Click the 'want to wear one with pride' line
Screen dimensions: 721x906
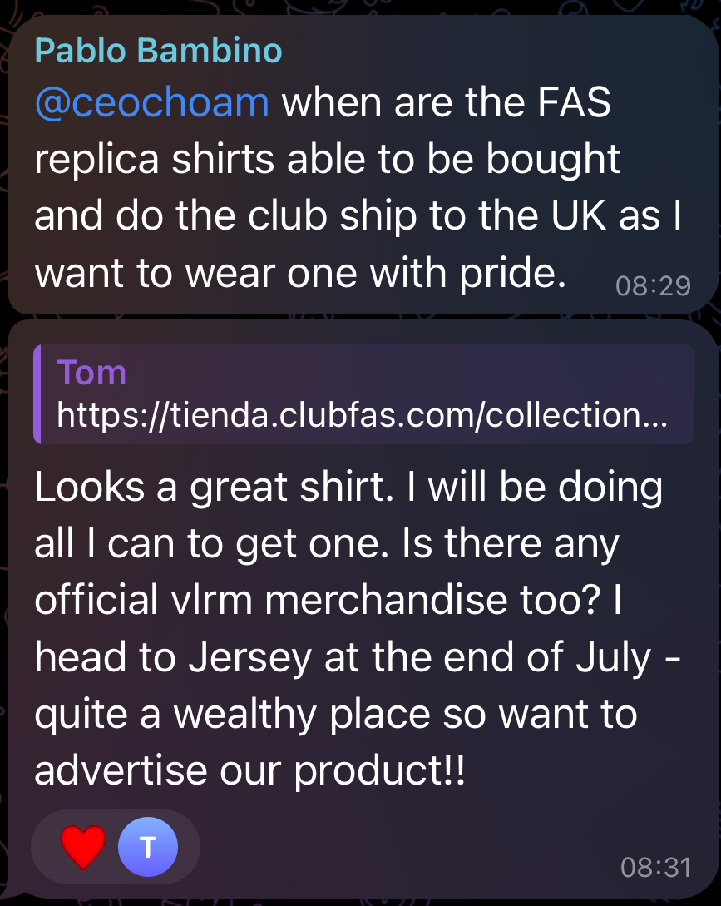click(x=300, y=273)
